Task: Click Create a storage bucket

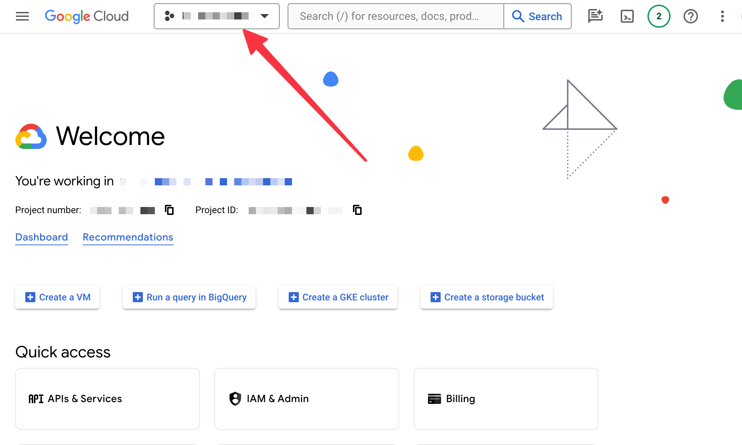Action: 486,297
